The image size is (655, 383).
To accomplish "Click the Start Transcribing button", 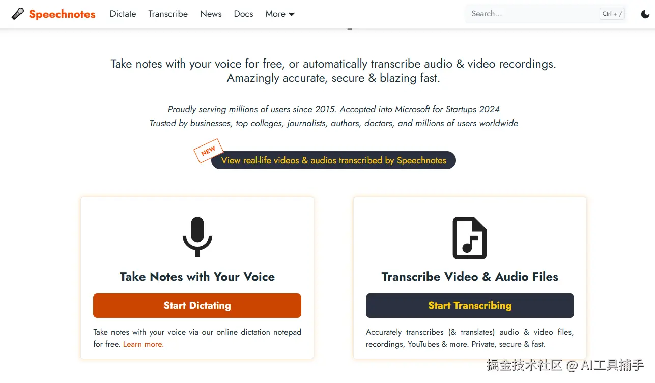I will 470,306.
